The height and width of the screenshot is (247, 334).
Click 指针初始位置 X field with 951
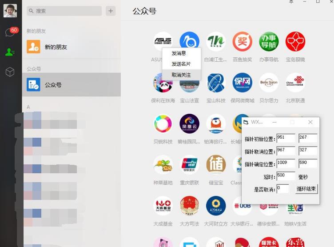pyautogui.click(x=286, y=138)
